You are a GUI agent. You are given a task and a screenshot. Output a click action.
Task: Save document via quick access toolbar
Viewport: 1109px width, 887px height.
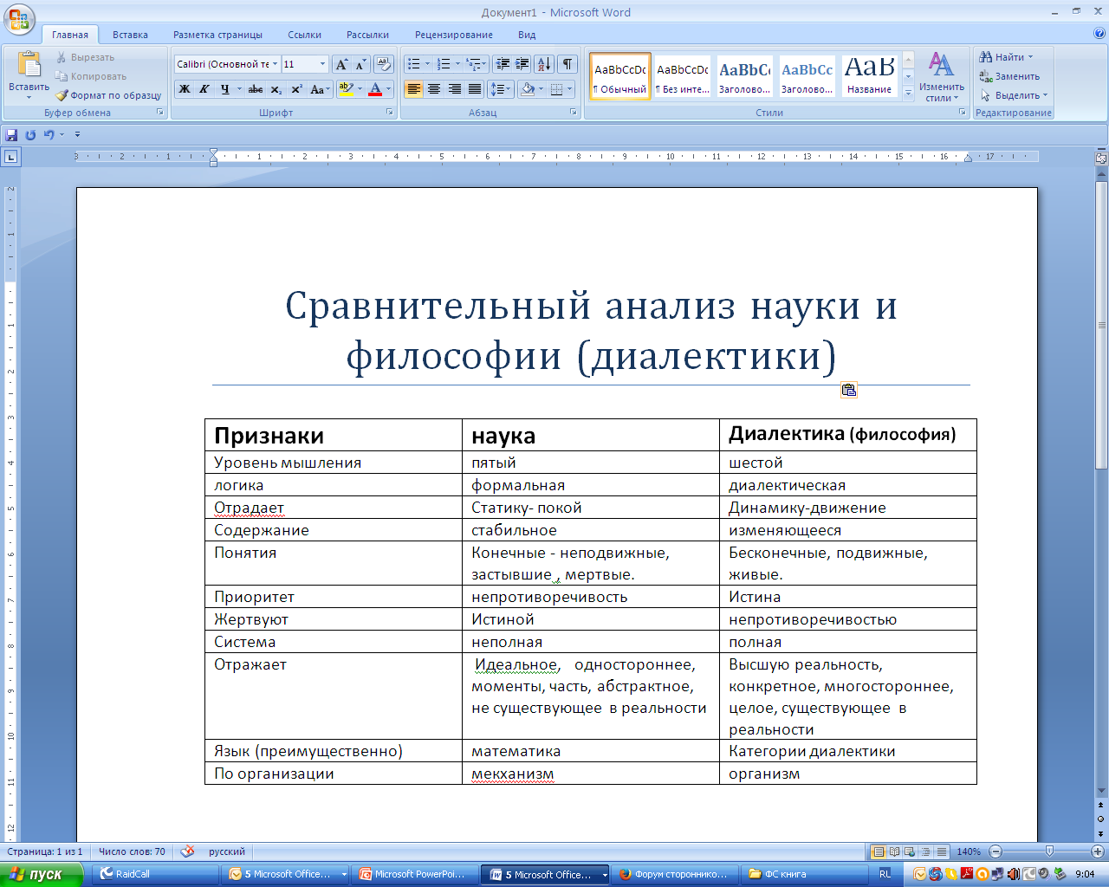coord(11,135)
